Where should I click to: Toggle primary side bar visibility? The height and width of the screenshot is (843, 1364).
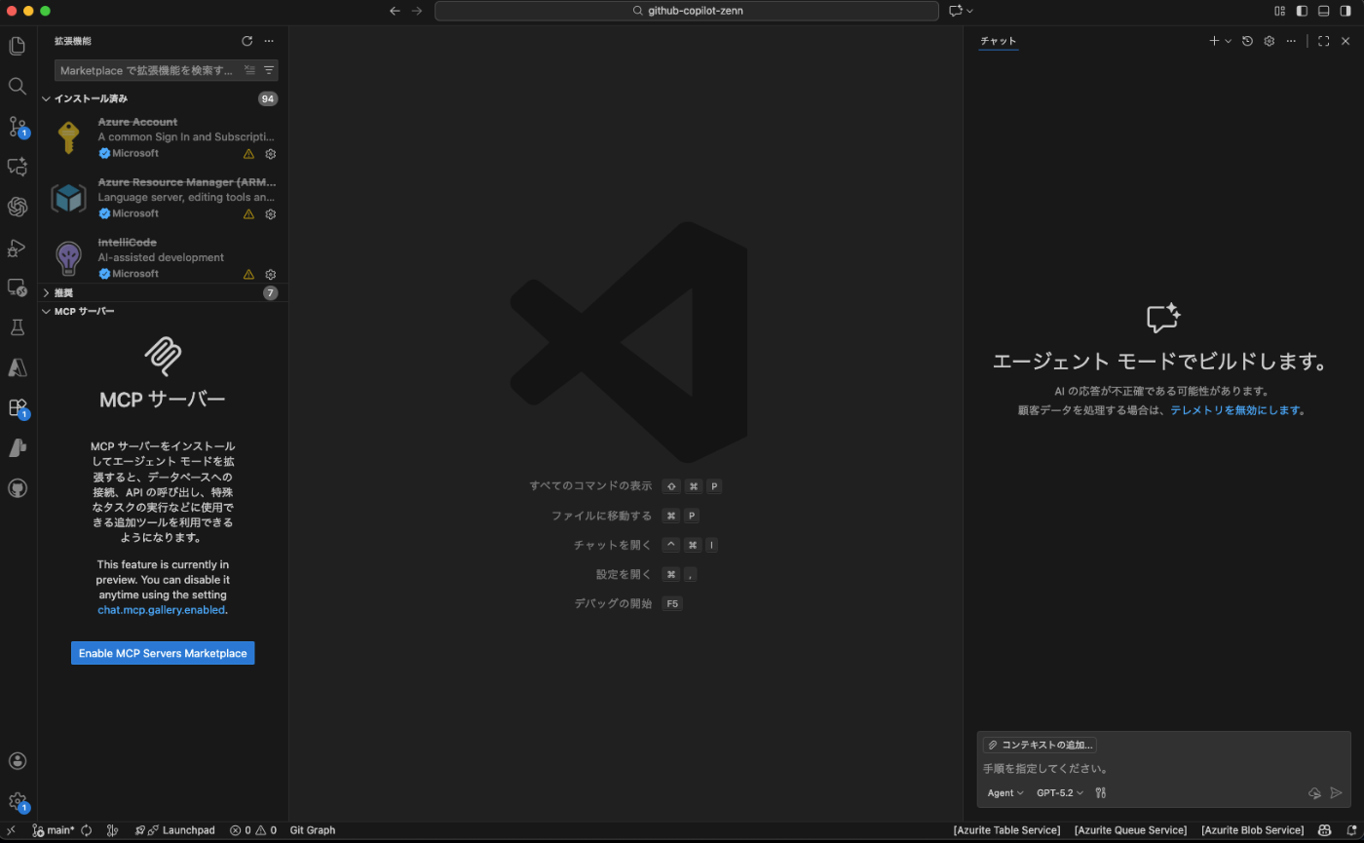pyautogui.click(x=1302, y=11)
